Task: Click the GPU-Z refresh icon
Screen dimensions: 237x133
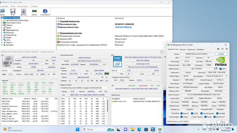Action: [222, 49]
